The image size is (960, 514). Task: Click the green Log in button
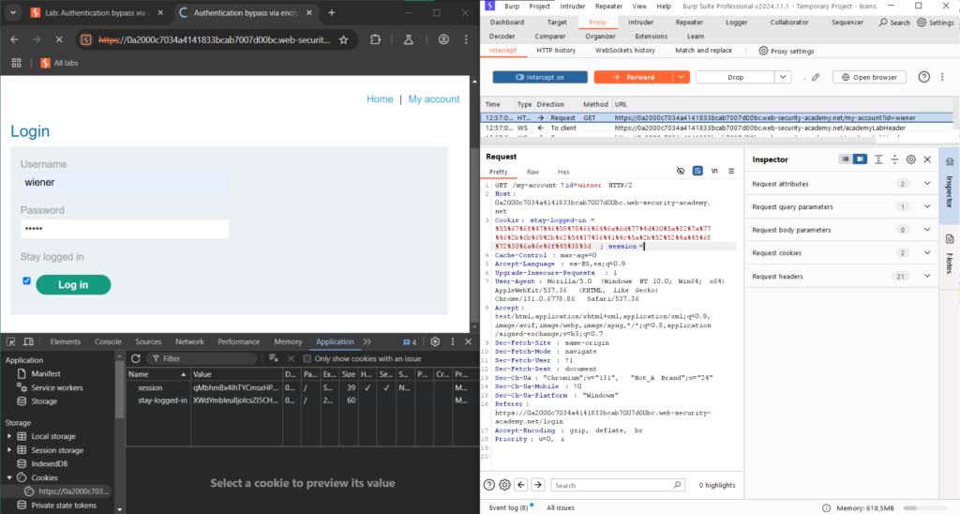click(73, 284)
